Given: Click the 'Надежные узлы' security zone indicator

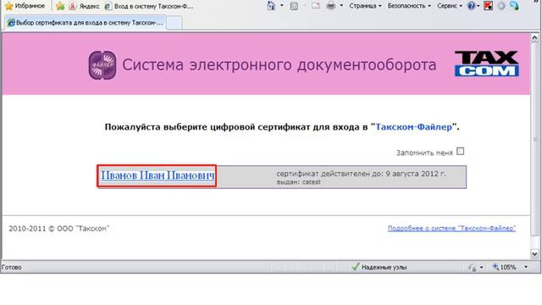Looking at the screenshot, I should pyautogui.click(x=379, y=267).
